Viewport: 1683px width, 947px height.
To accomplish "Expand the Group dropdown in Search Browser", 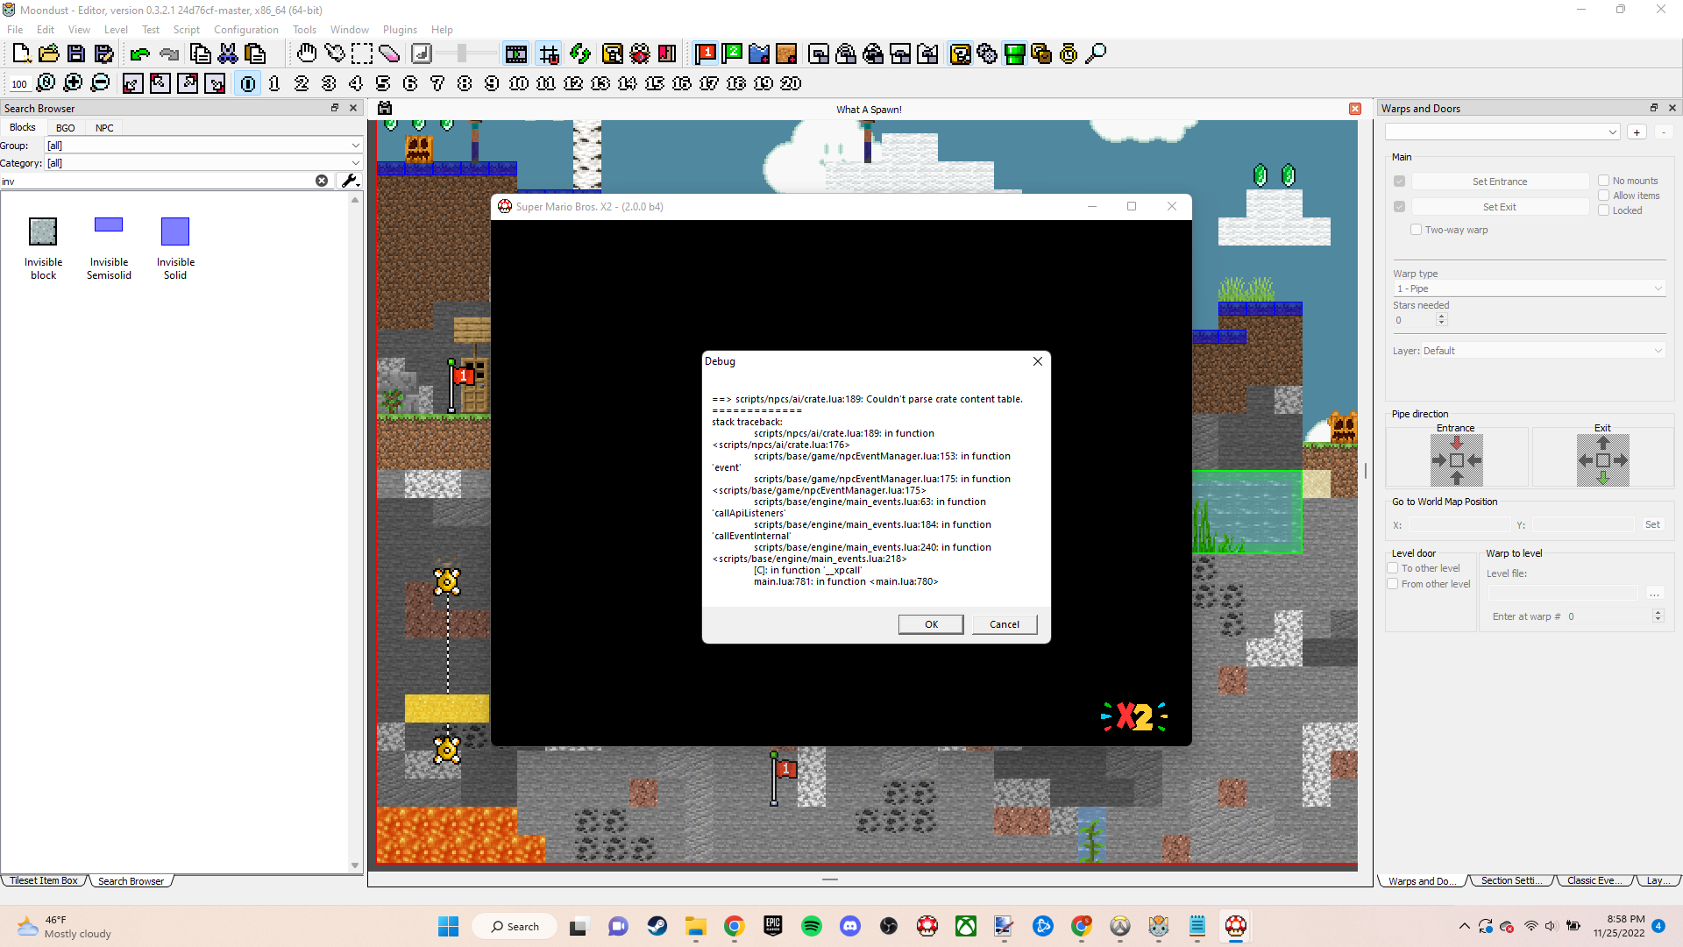I will click(x=204, y=146).
